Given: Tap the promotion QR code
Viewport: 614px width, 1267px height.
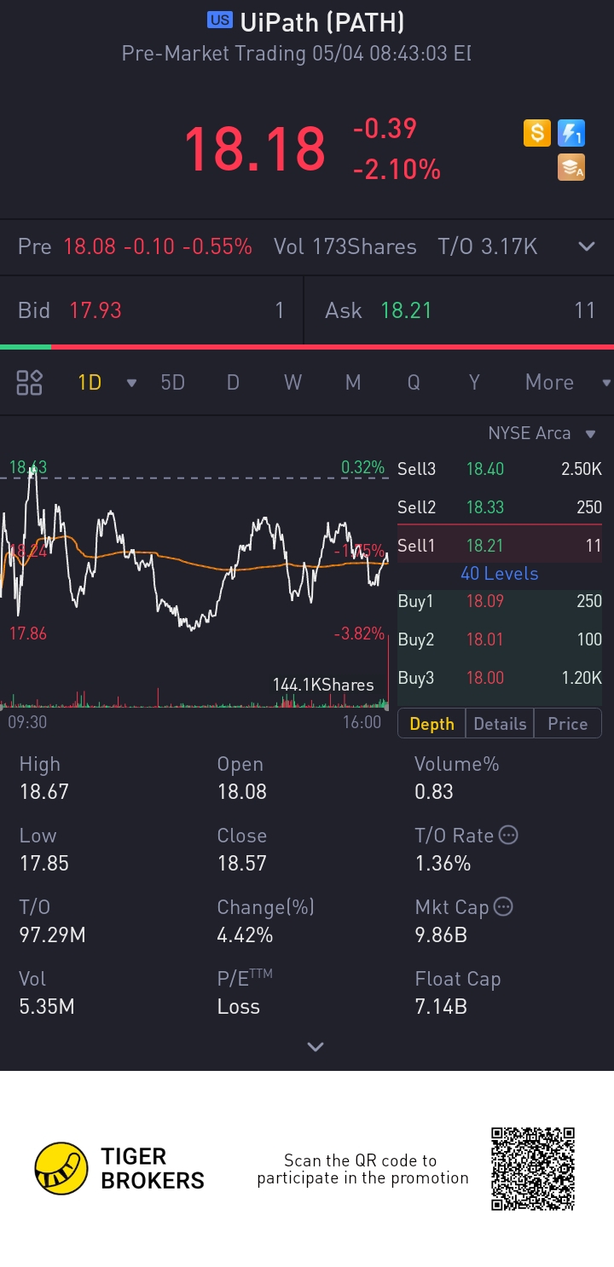Looking at the screenshot, I should pyautogui.click(x=533, y=1168).
